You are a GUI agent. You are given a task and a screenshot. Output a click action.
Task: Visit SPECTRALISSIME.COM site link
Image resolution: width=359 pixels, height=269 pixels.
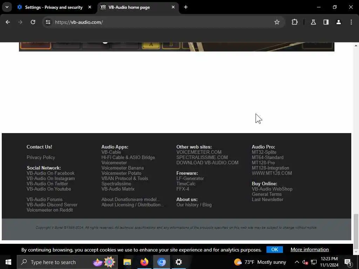pos(202,157)
